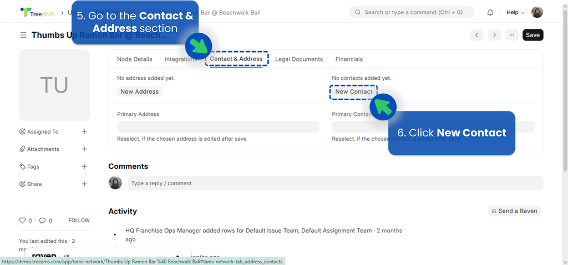Expand the Help dropdown menu
The image size is (568, 265).
point(515,12)
